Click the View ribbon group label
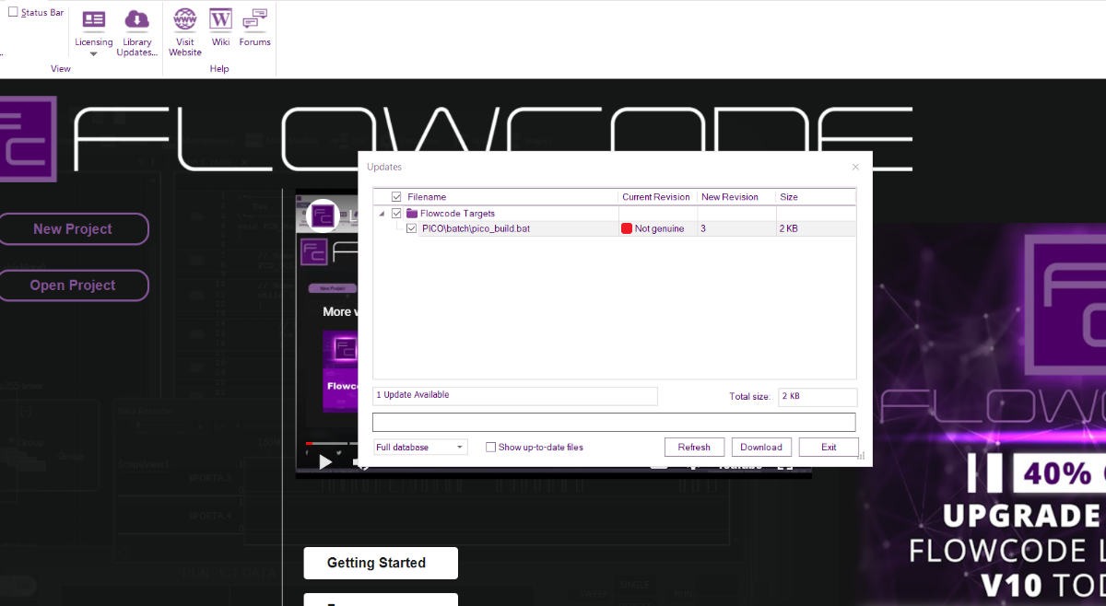 (61, 69)
